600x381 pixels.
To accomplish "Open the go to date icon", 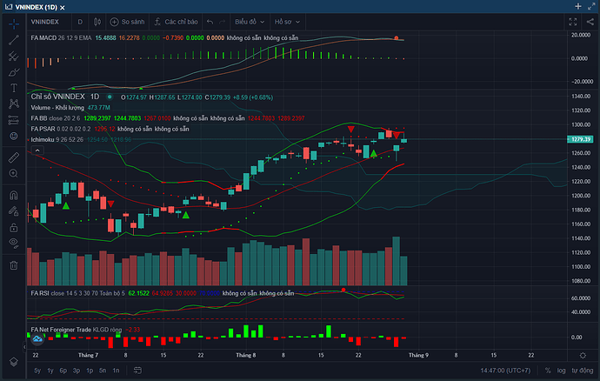I will (x=137, y=371).
